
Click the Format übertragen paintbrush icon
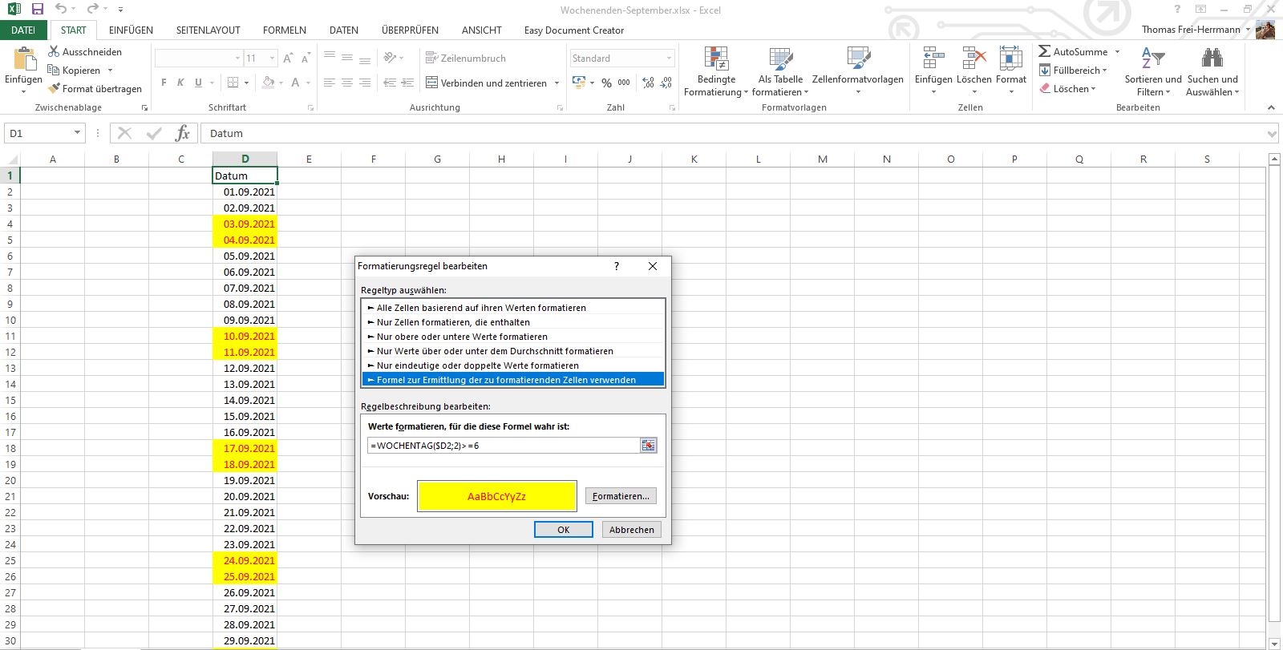(x=55, y=89)
